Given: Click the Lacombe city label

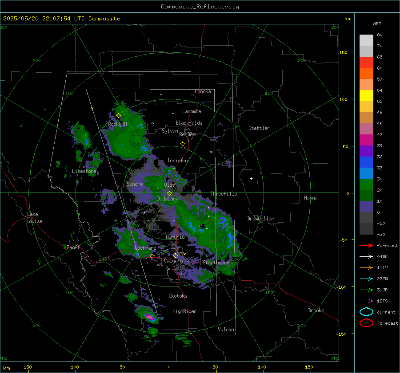Looking at the screenshot, I should (x=192, y=111).
